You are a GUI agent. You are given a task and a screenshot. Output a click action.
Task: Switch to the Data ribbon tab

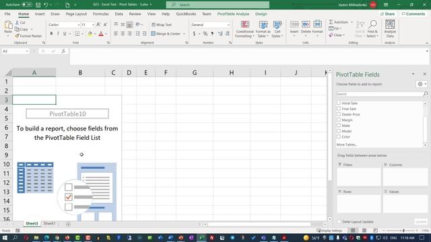[x=119, y=13]
